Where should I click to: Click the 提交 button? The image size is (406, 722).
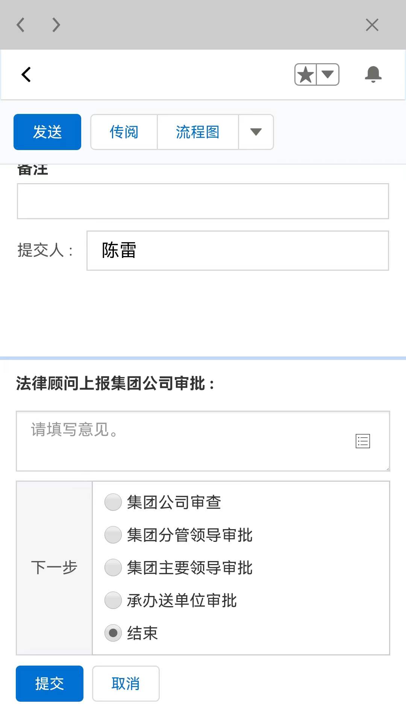point(49,684)
